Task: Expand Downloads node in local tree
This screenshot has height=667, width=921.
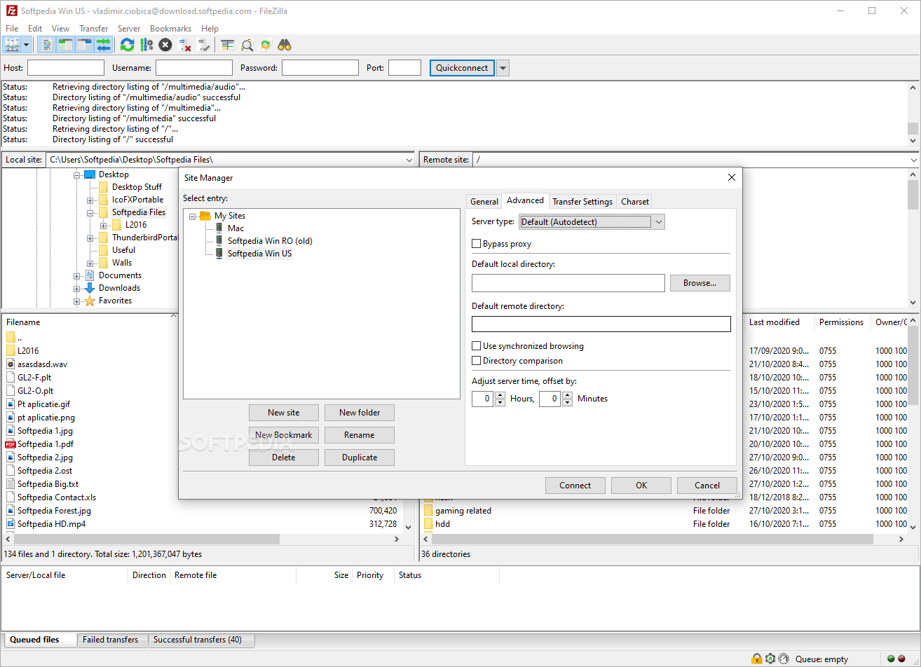Action: (x=77, y=288)
